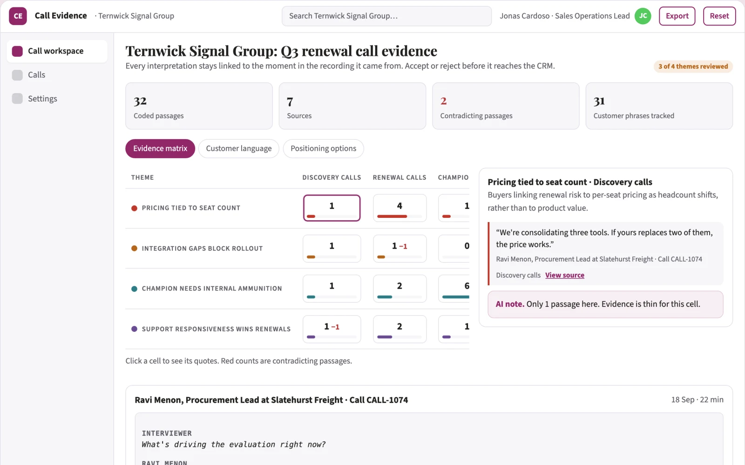Select Pricing tied to seat count Renewal calls cell
Screen dimensions: 745x465
click(x=400, y=208)
